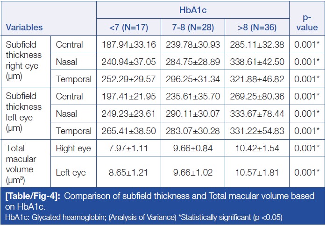Click the value 331.22±54.83
Screen dimensions: 326x226
click(256, 131)
